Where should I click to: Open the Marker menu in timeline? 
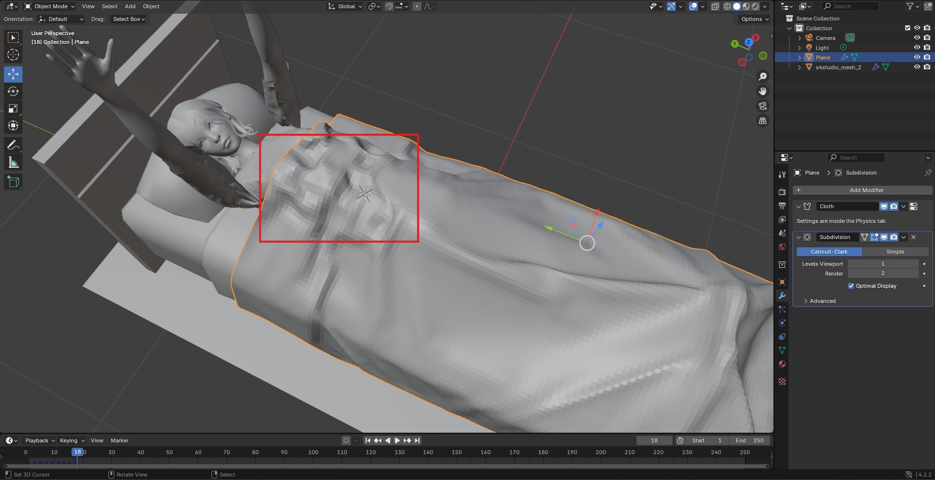click(119, 440)
